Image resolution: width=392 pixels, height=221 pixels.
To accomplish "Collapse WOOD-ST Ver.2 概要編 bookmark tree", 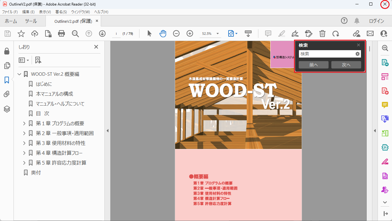I will coord(19,74).
